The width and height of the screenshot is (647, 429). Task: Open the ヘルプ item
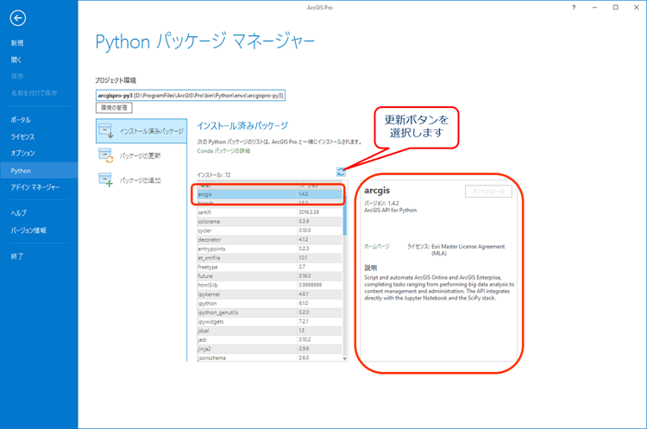[x=19, y=213]
